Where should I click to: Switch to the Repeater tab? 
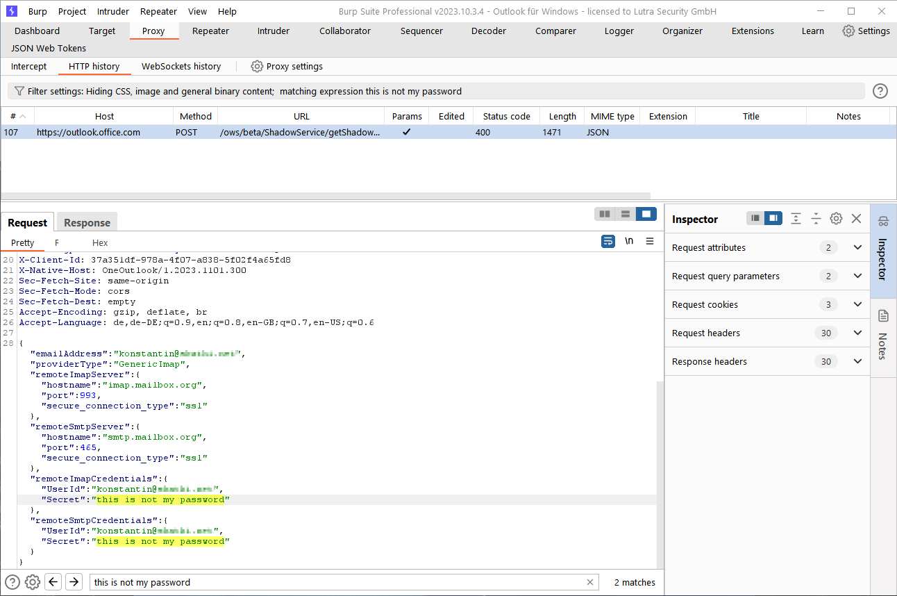point(210,31)
